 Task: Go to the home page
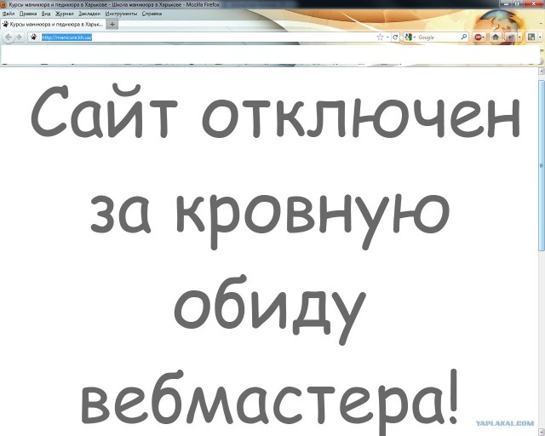[x=496, y=37]
